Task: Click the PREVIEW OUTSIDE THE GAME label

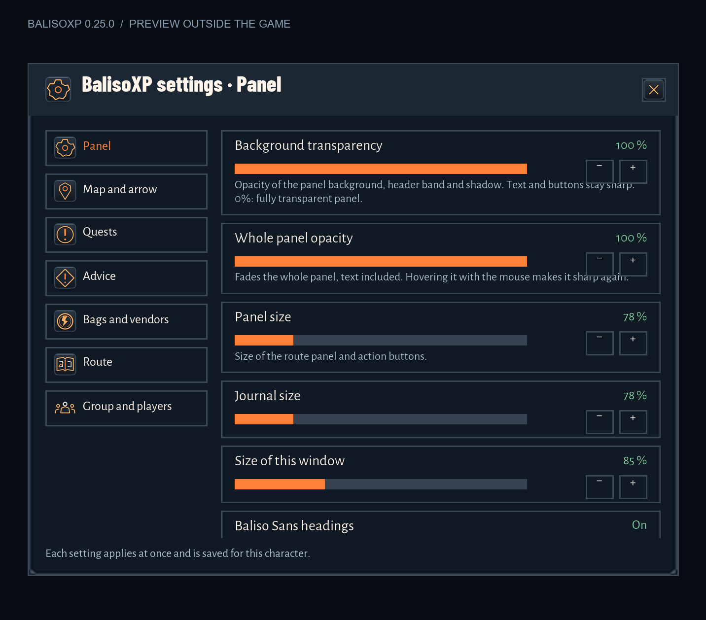Action: 210,24
